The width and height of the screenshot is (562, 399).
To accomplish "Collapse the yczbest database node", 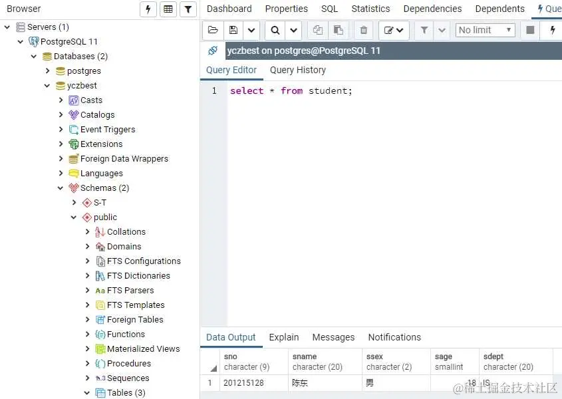I will pos(47,86).
